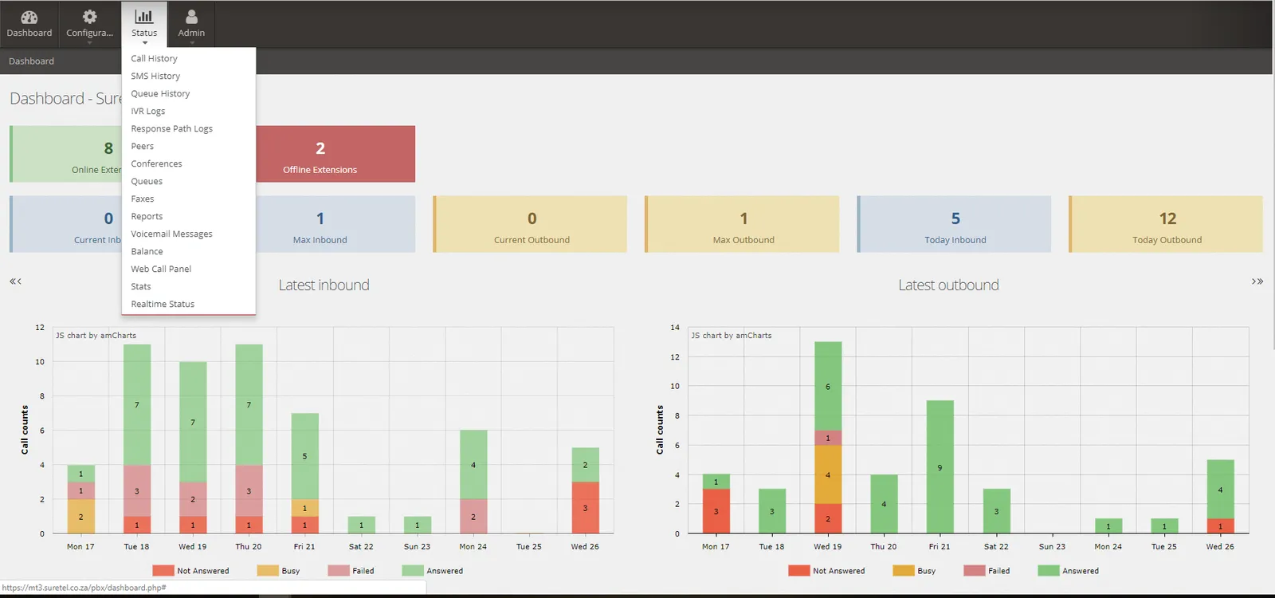Click outbound amCharts credit link

coord(732,336)
